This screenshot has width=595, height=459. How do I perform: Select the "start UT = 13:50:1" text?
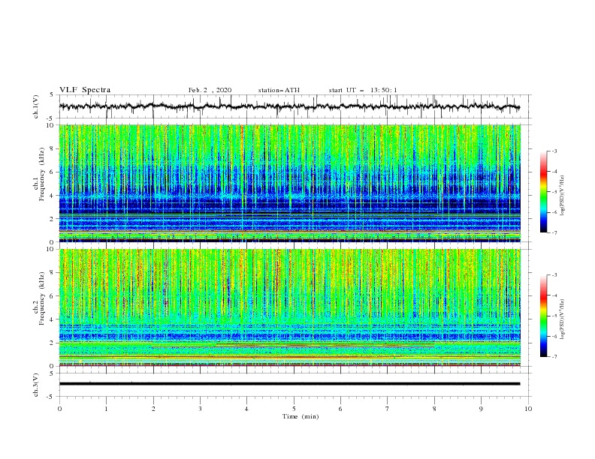363,90
